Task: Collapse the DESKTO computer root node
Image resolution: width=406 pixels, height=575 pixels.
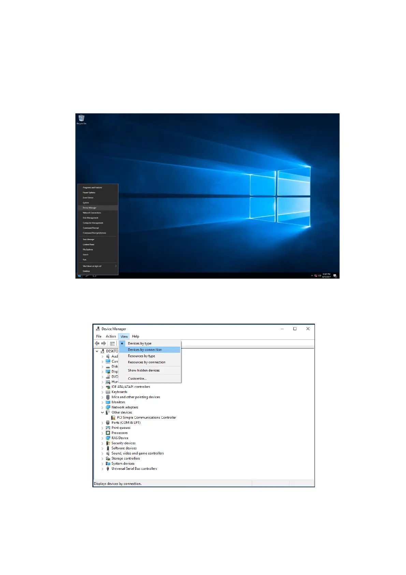Action: coord(97,351)
